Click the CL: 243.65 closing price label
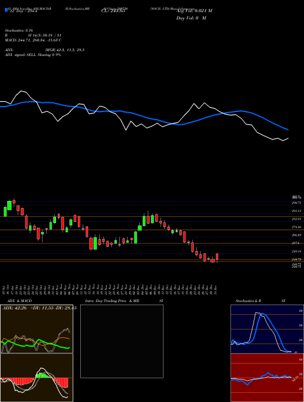The width and height of the screenshot is (304, 402). [x=113, y=11]
